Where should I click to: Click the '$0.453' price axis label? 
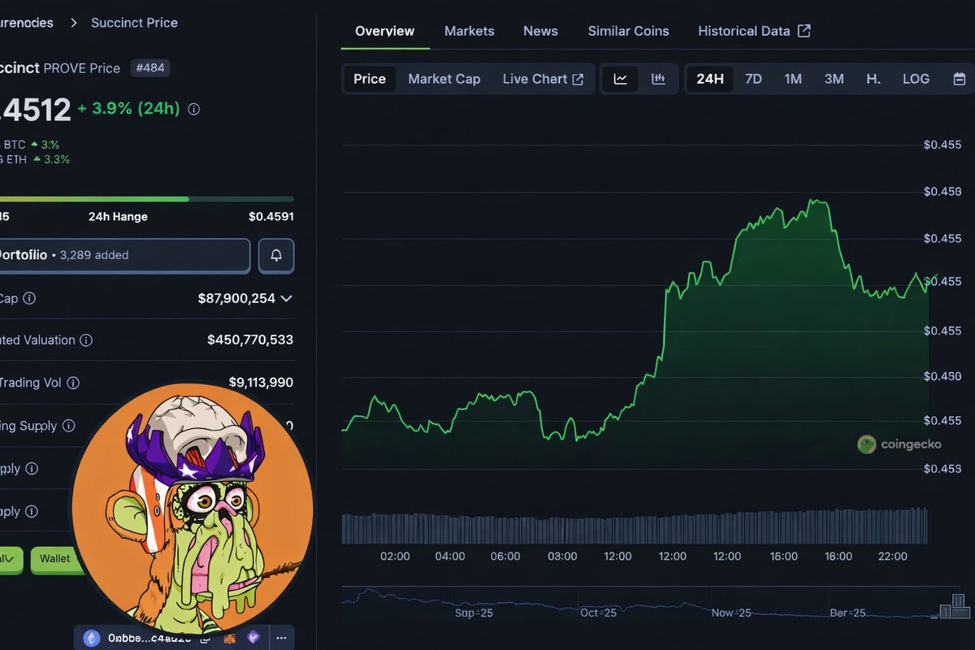(942, 469)
